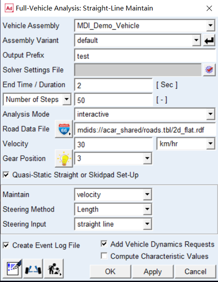Toggle Add Vehicle Dynamics Requests checkbox
The width and height of the screenshot is (218, 282).
[x=104, y=244]
